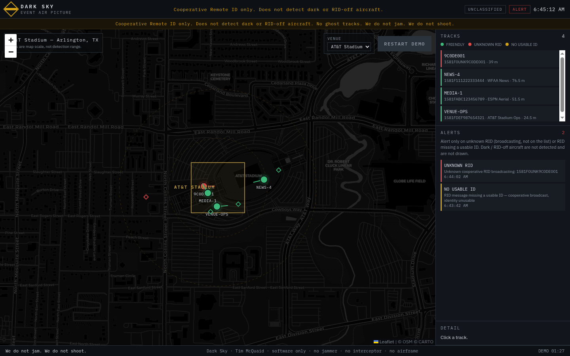Image resolution: width=570 pixels, height=356 pixels.
Task: Click the tracks list scrollbar thumb
Action: click(x=562, y=84)
